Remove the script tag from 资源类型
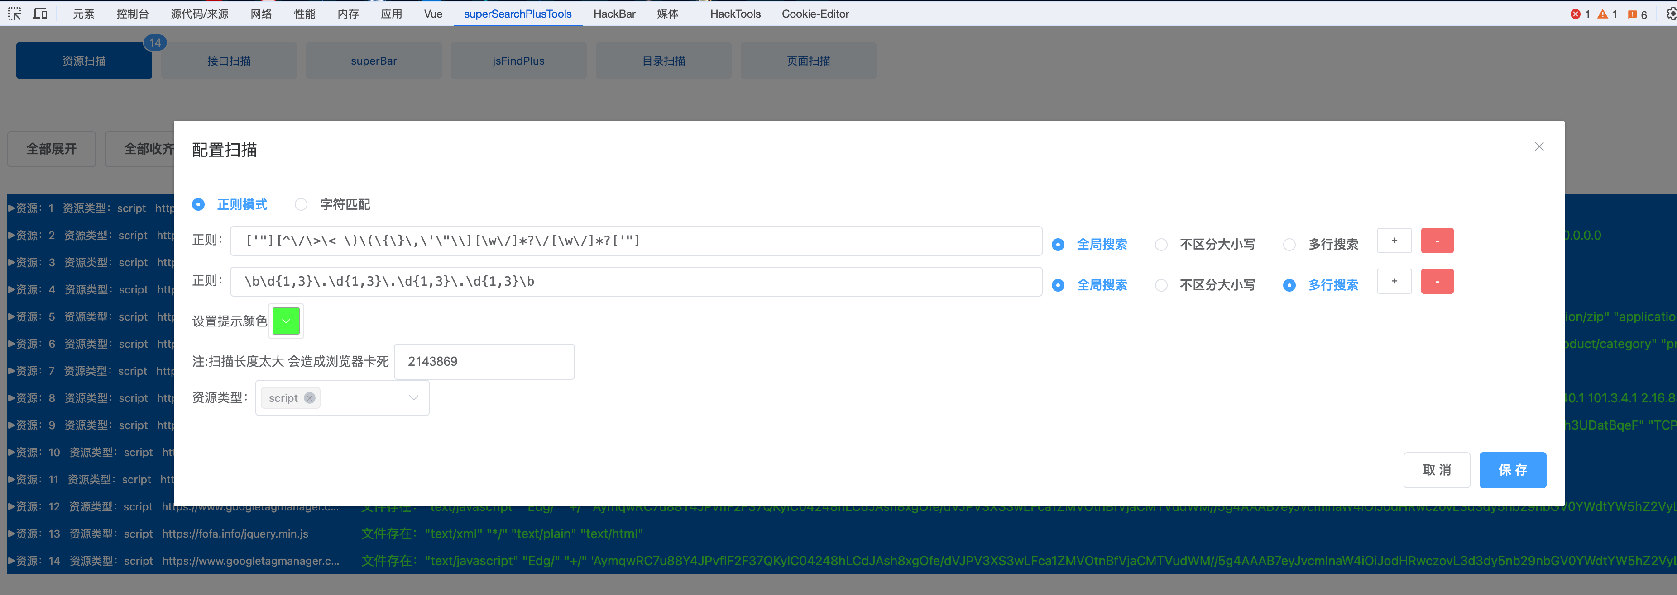This screenshot has width=1677, height=595. pyautogui.click(x=310, y=398)
